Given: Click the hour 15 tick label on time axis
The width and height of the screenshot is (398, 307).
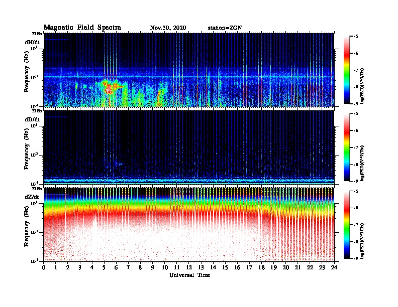Looking at the screenshot, I should click(x=225, y=267).
